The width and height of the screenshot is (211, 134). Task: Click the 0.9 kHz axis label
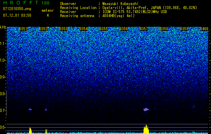point(3,77)
